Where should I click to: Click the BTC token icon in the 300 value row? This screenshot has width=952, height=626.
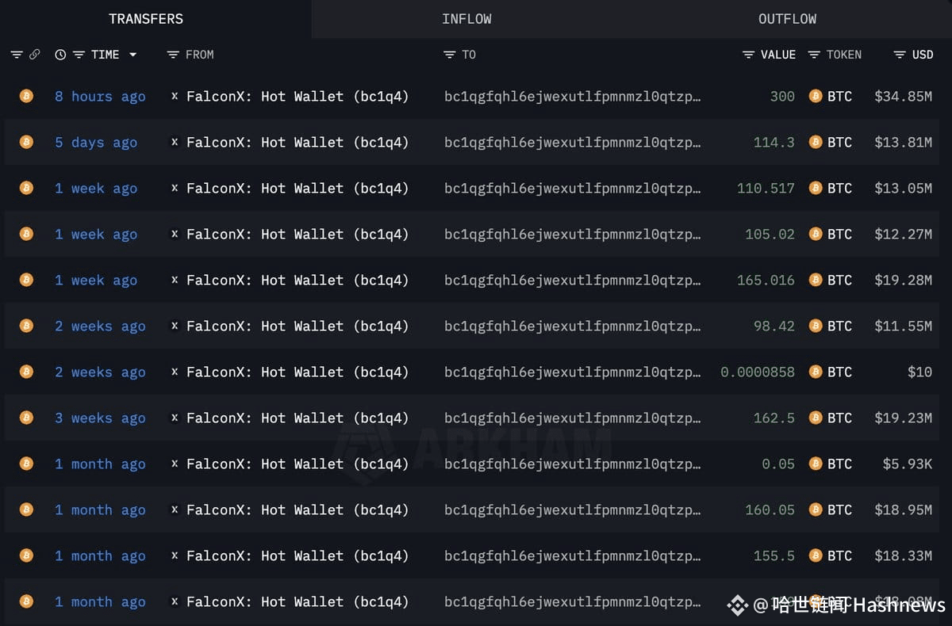815,96
